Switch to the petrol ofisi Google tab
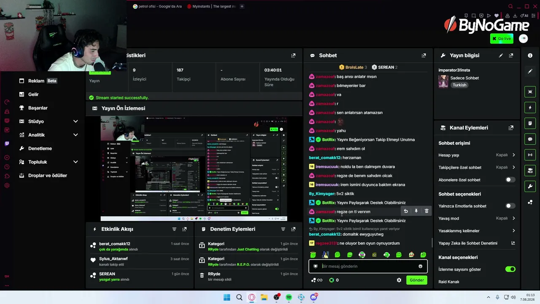This screenshot has width=540, height=304. click(157, 6)
